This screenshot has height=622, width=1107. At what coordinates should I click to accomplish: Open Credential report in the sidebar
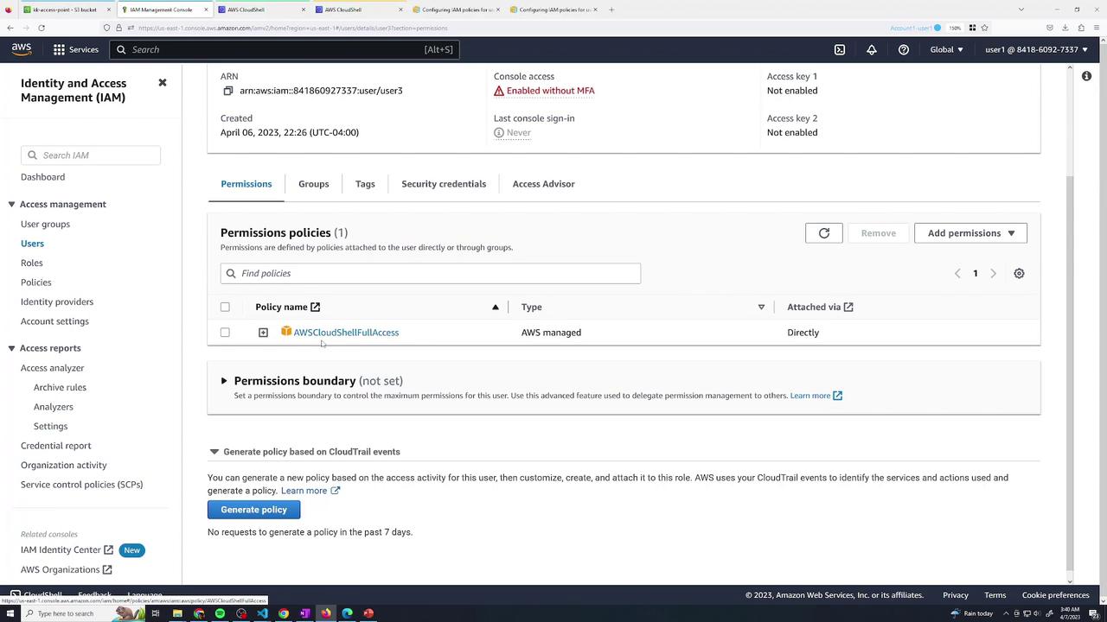click(55, 446)
